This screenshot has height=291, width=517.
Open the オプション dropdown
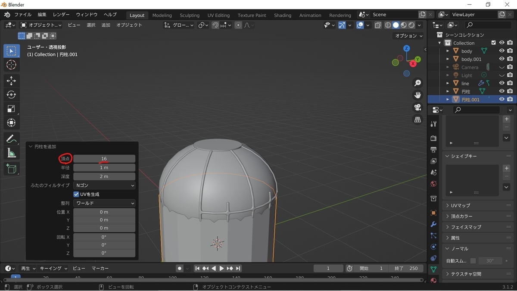point(409,36)
